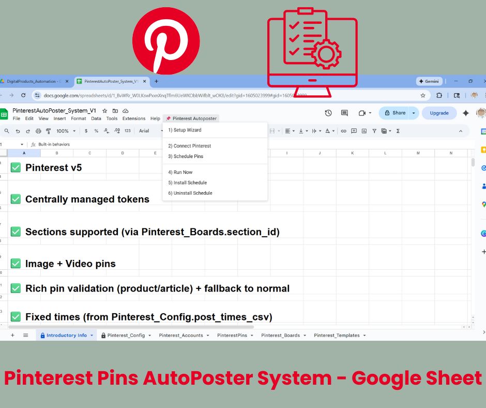486x408 pixels.
Task: Show all comments panel
Action: click(344, 113)
